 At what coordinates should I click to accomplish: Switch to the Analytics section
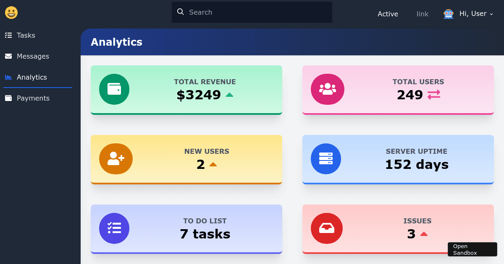(x=31, y=77)
